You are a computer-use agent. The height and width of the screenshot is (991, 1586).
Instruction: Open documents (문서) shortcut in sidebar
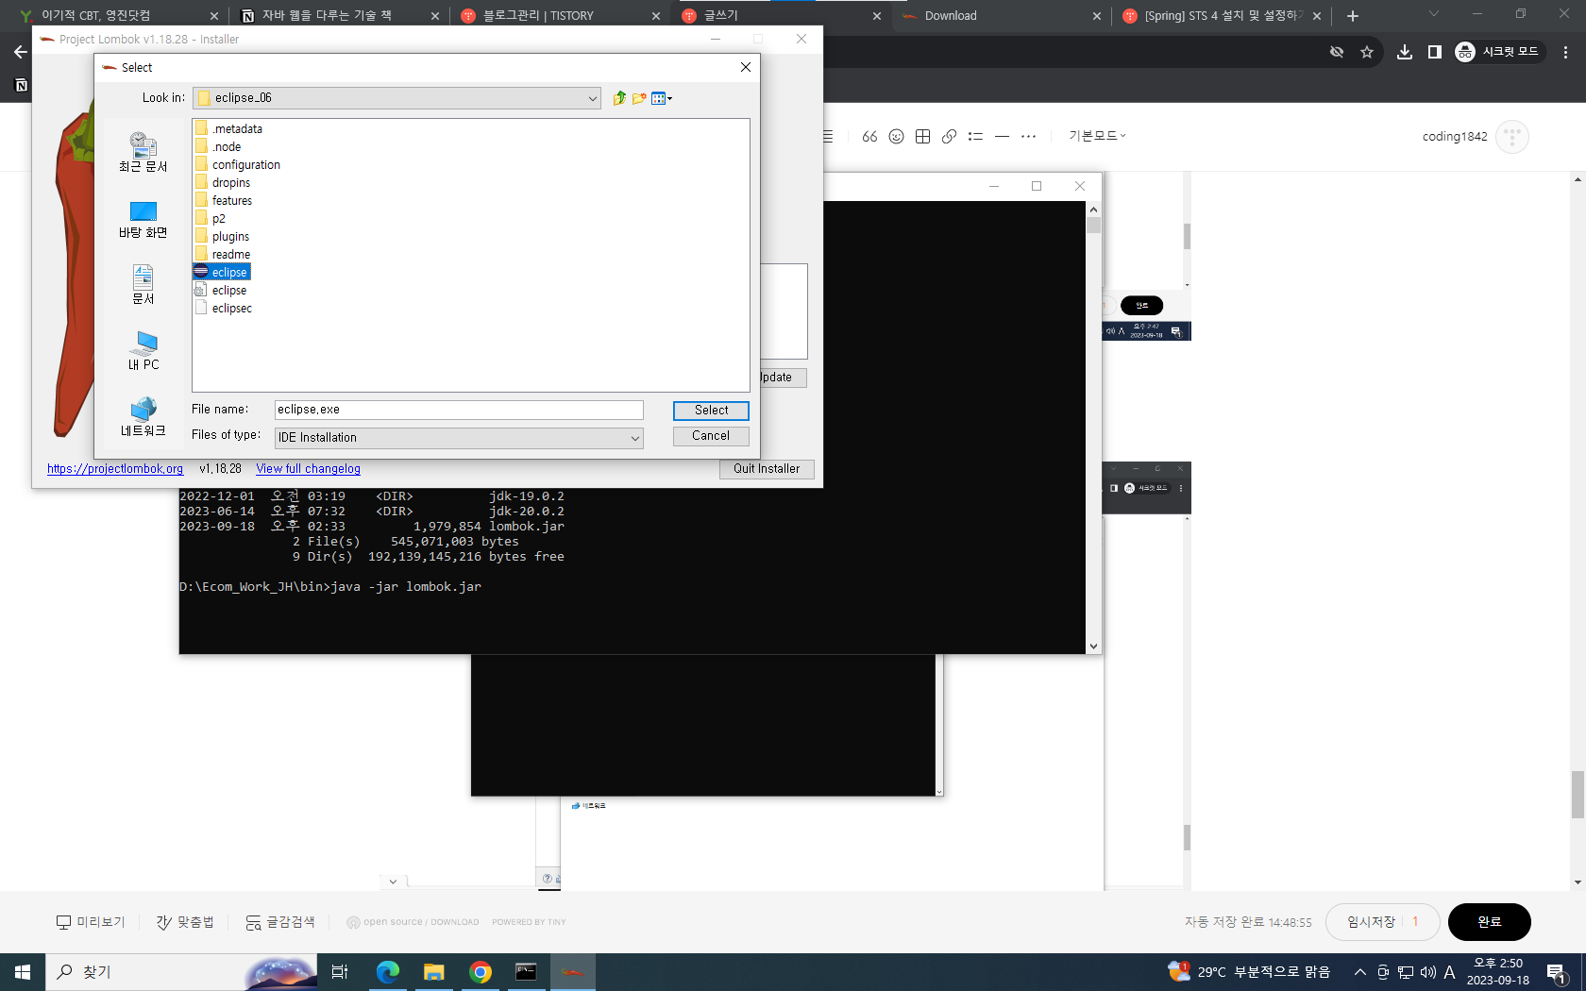click(x=143, y=285)
